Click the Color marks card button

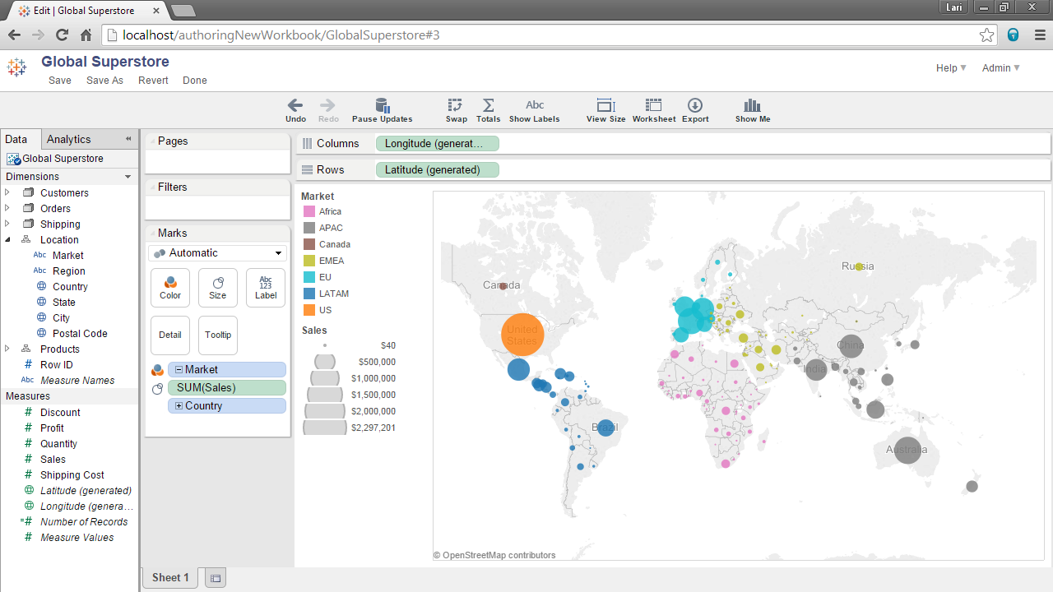(x=170, y=288)
